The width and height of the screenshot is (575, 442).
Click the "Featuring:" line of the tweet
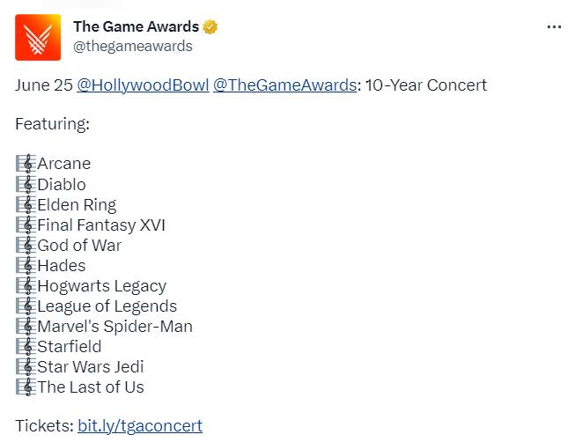click(x=53, y=124)
